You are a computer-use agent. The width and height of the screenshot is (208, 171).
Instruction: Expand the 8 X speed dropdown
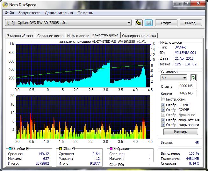(x=174, y=78)
